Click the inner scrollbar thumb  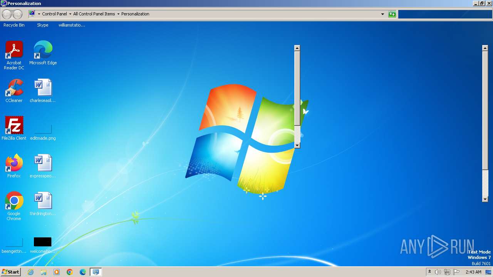tap(297, 88)
